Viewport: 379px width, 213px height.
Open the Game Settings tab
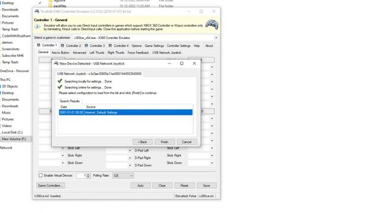[x=154, y=46]
